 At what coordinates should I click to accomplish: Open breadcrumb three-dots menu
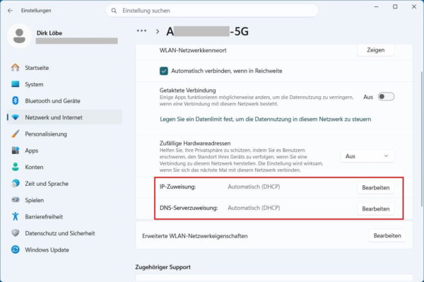coord(142,31)
